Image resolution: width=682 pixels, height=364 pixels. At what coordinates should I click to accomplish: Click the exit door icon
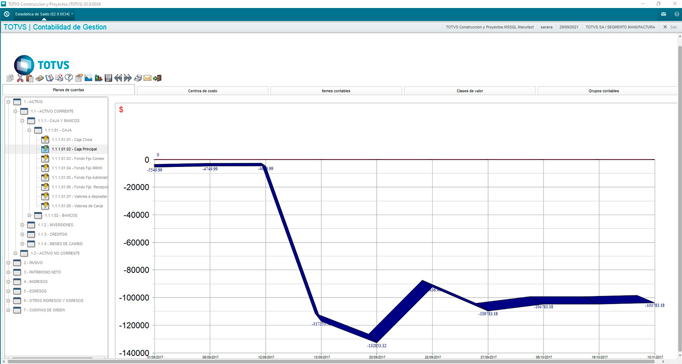pos(157,78)
